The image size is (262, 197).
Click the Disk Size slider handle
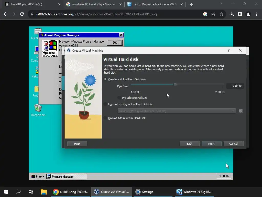[175, 85]
